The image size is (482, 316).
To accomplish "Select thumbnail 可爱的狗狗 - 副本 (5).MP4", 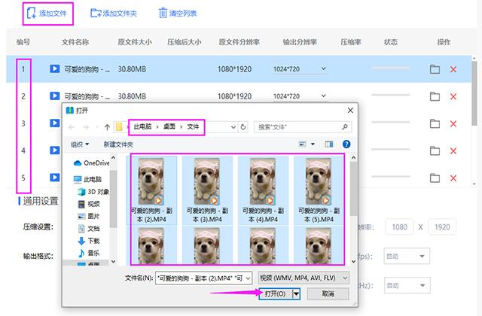I will [x=319, y=190].
